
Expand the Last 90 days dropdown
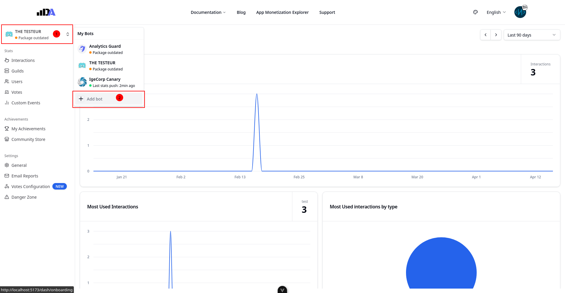coord(531,35)
